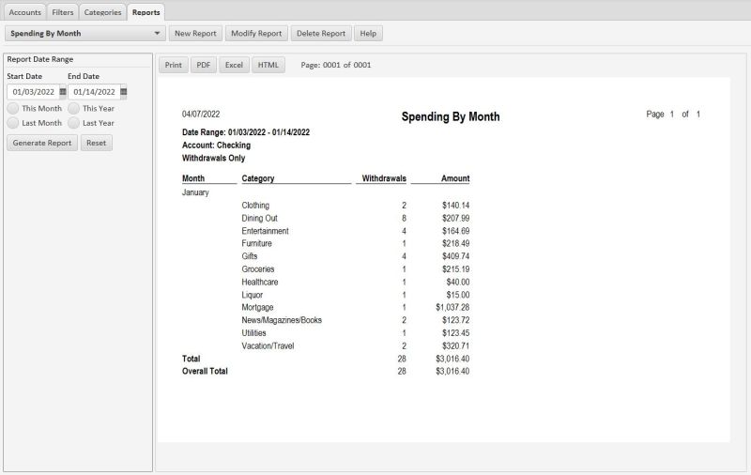The height and width of the screenshot is (475, 751).
Task: Click the Delete Report button
Action: 321,34
